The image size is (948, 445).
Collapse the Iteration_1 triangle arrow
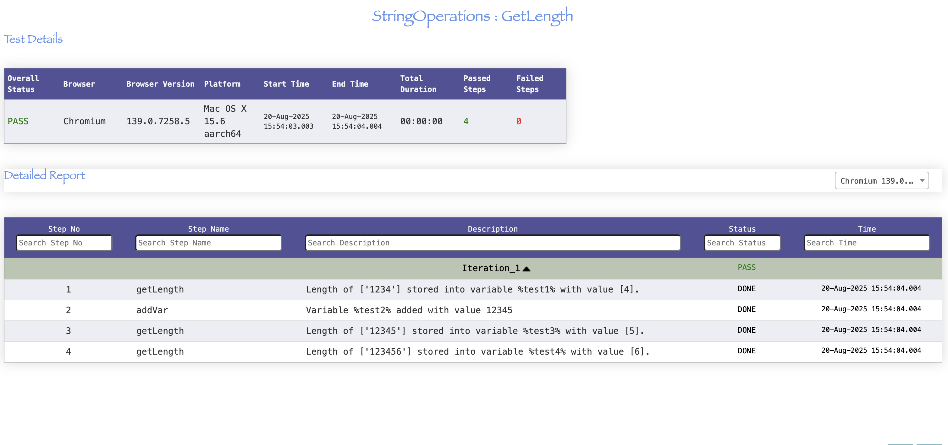526,269
